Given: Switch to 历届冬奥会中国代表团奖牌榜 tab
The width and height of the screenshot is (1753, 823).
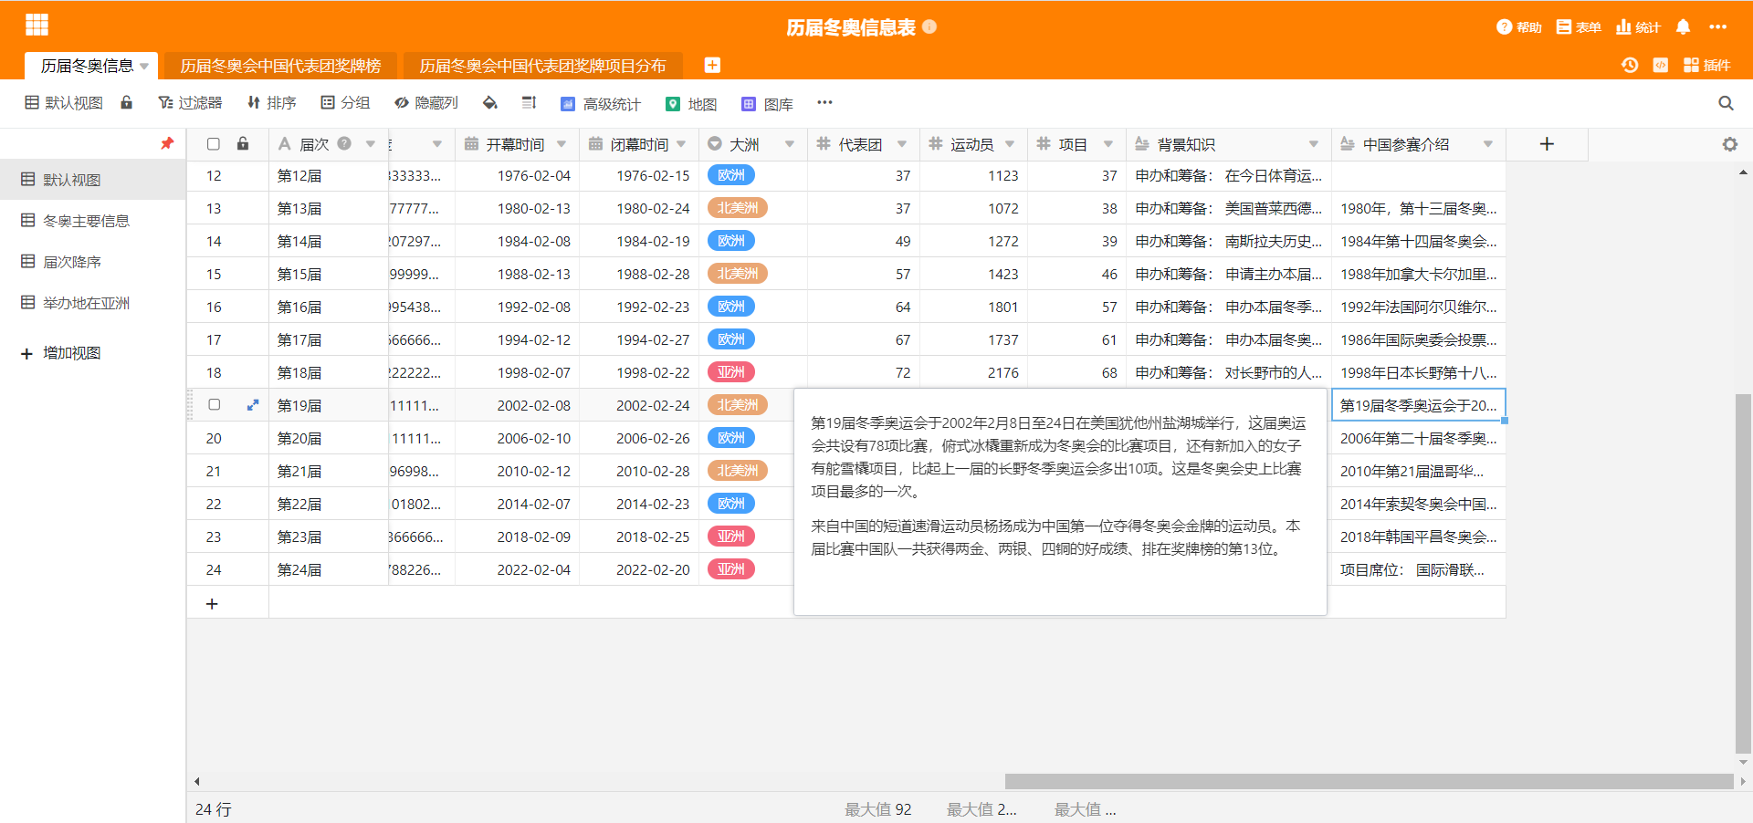Looking at the screenshot, I should click(x=280, y=66).
